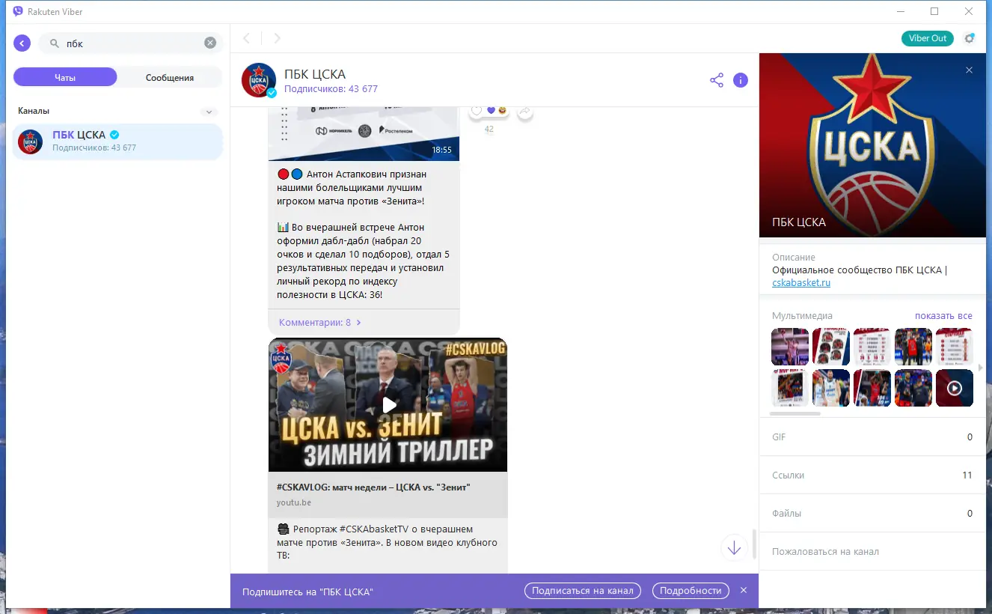Collapse the Каналы section
The width and height of the screenshot is (992, 614).
[209, 111]
